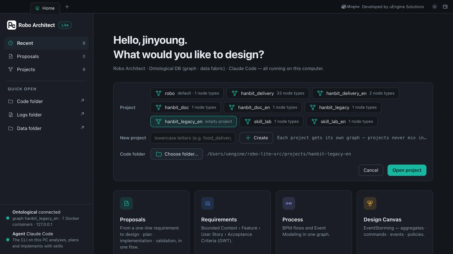Select the hanbit_delivery project chip
Image resolution: width=453 pixels, height=254 pixels.
(x=268, y=93)
